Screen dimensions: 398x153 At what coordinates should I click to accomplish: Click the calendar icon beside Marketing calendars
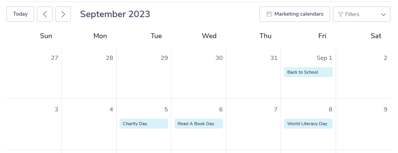point(269,14)
